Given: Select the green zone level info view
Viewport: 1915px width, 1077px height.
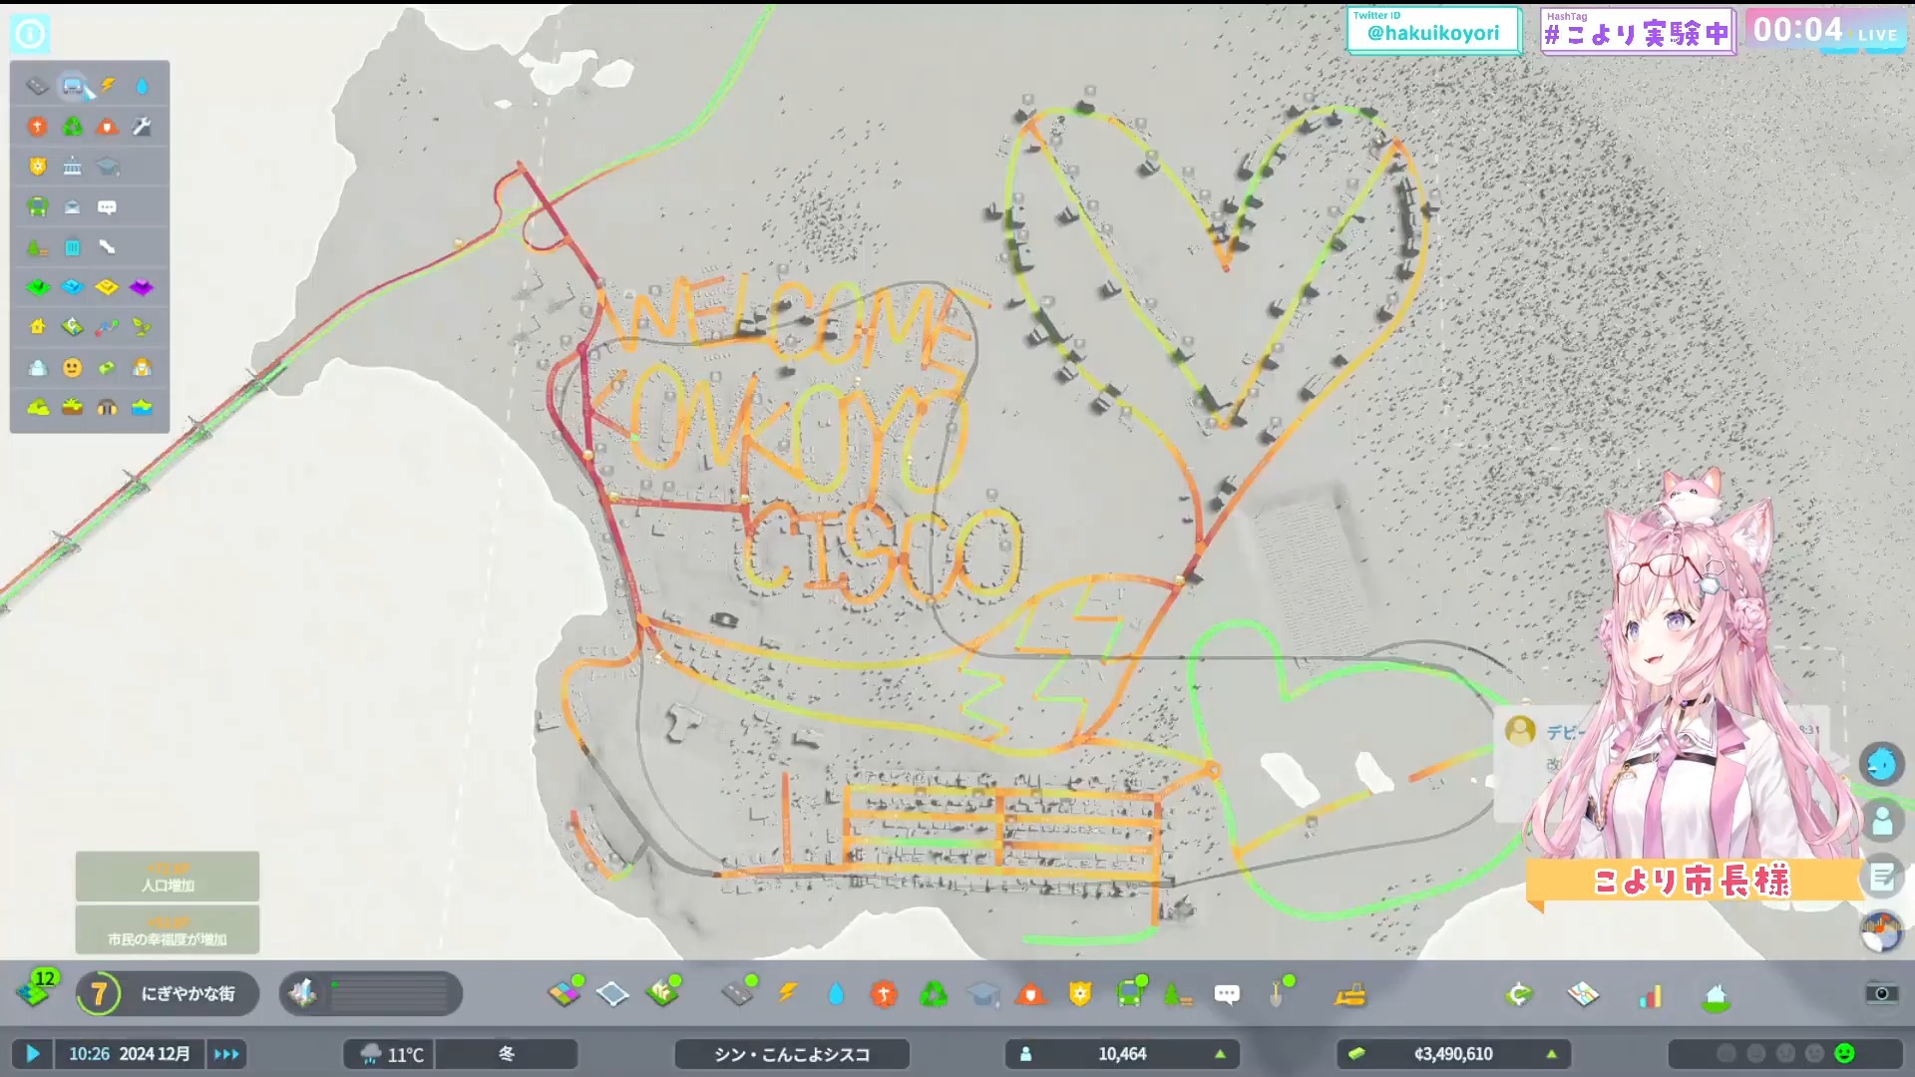Looking at the screenshot, I should pyautogui.click(x=37, y=287).
